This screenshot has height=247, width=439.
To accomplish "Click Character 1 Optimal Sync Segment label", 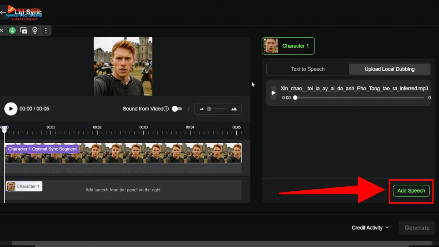I will click(42, 149).
